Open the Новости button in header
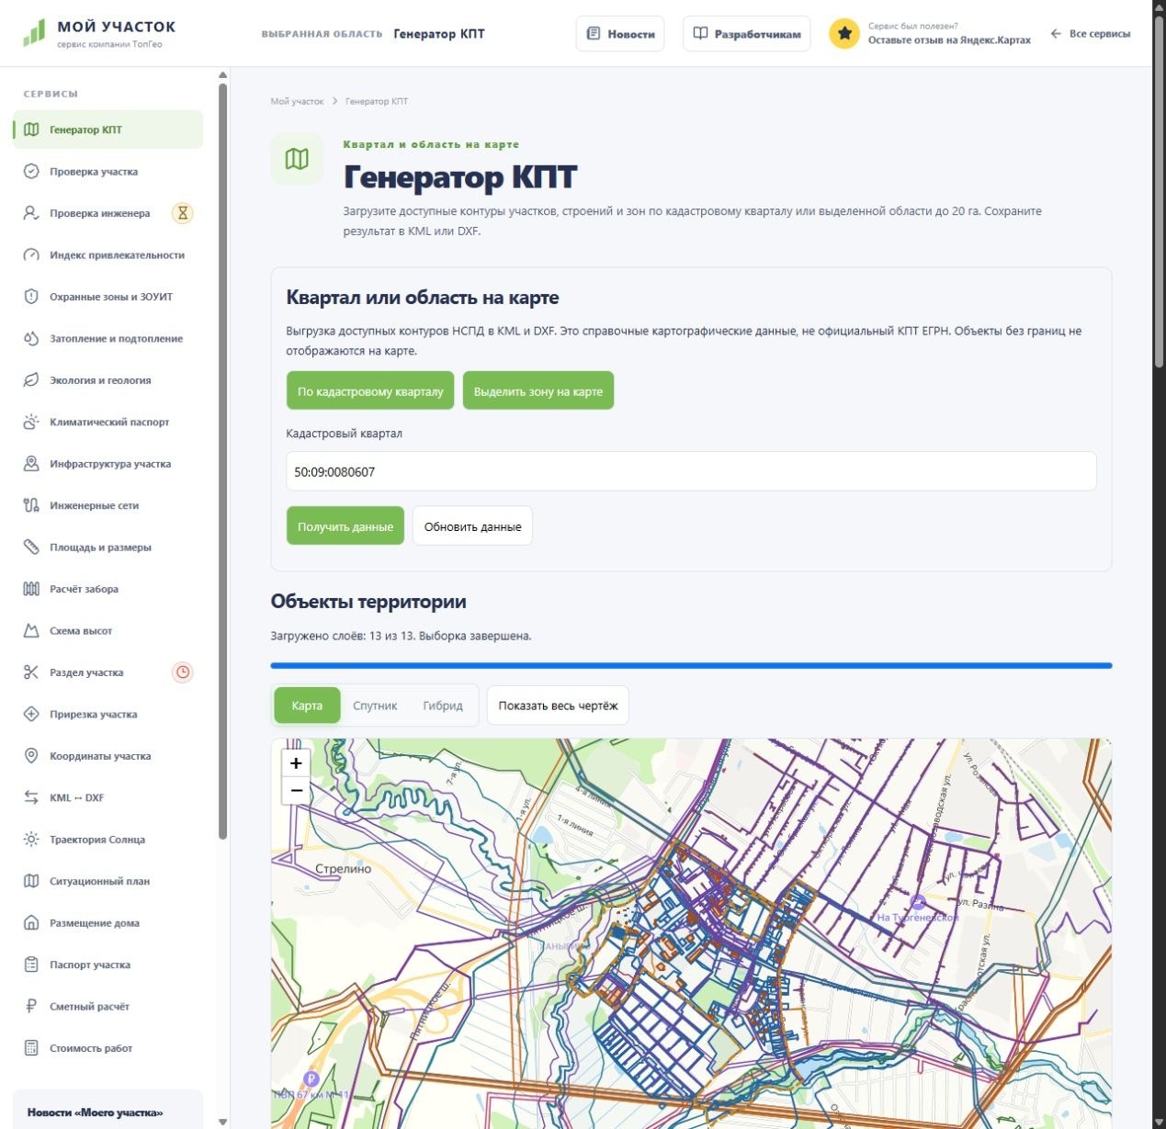The image size is (1166, 1129). (x=620, y=34)
